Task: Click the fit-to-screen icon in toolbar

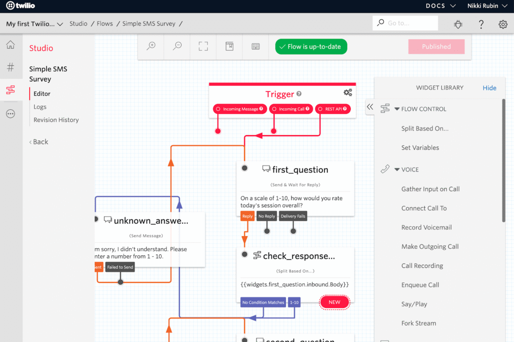Action: [x=203, y=46]
